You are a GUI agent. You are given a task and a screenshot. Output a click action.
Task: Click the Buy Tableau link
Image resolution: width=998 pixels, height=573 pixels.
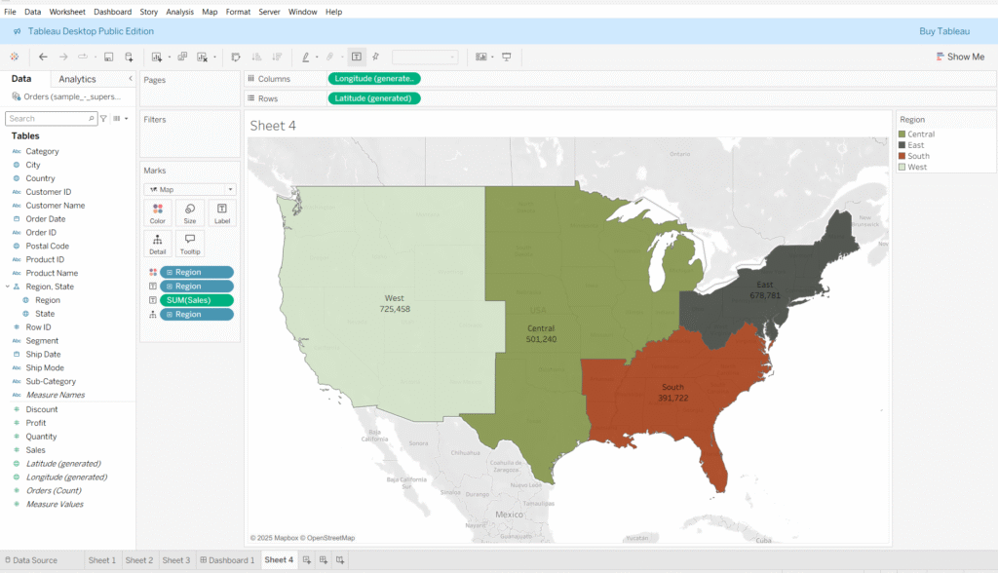point(943,31)
